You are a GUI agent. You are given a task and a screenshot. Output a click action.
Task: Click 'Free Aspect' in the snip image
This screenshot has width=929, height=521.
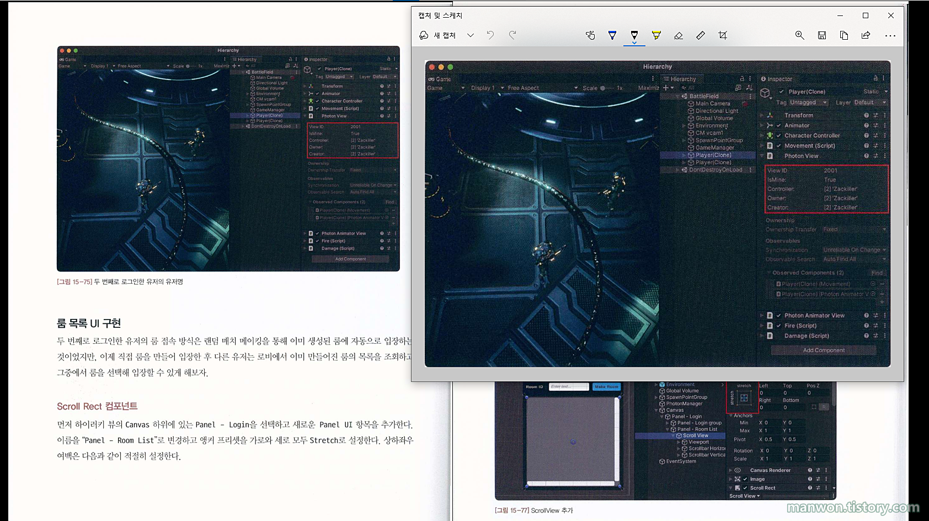(x=523, y=88)
